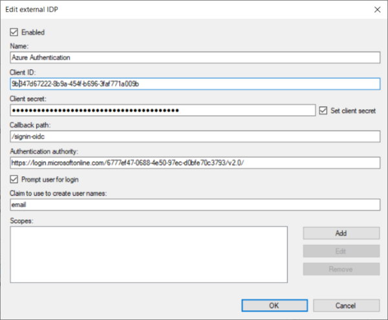388x320 pixels.
Task: Toggle the Set client secret checkbox
Action: click(x=324, y=111)
